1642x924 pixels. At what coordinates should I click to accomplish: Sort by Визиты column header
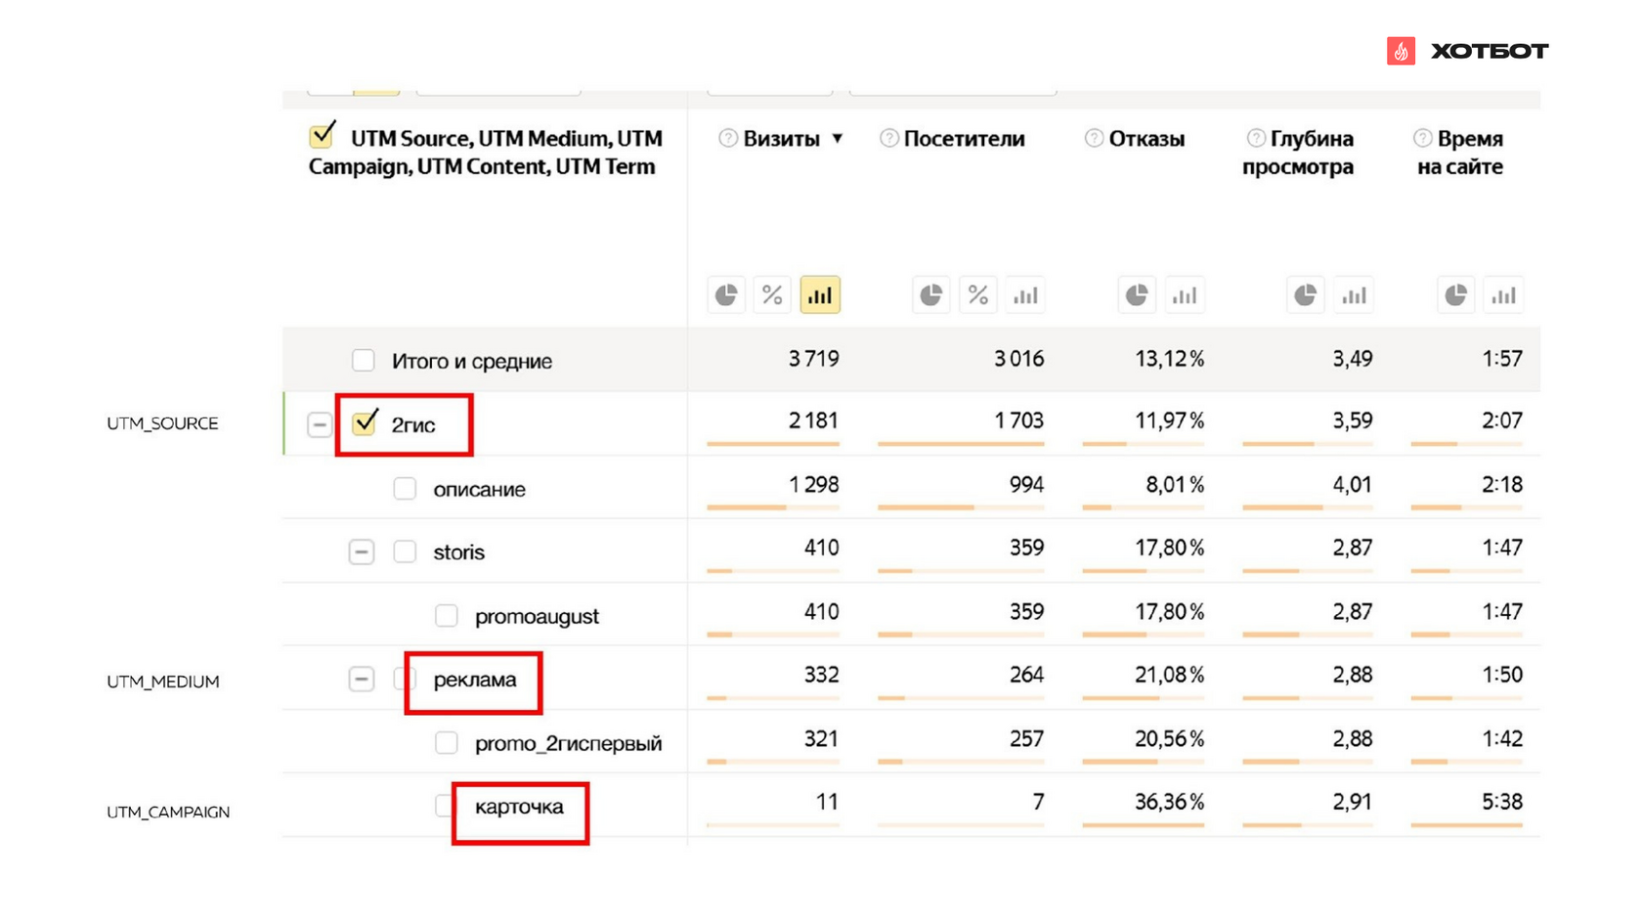point(781,139)
